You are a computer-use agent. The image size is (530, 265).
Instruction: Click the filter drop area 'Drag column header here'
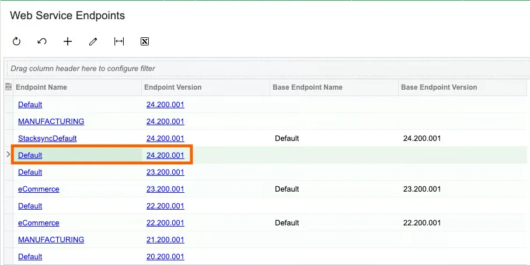pyautogui.click(x=269, y=69)
